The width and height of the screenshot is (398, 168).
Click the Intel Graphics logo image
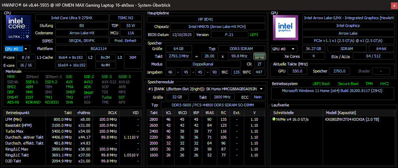pyautogui.click(x=286, y=28)
